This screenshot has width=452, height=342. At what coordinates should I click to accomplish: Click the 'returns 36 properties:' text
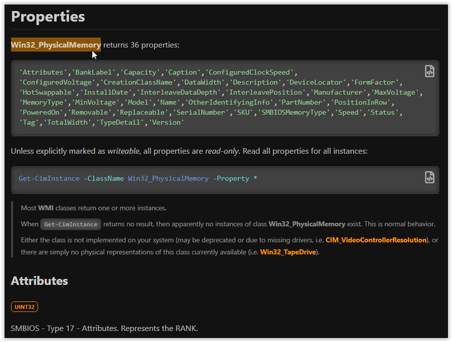(x=141, y=45)
